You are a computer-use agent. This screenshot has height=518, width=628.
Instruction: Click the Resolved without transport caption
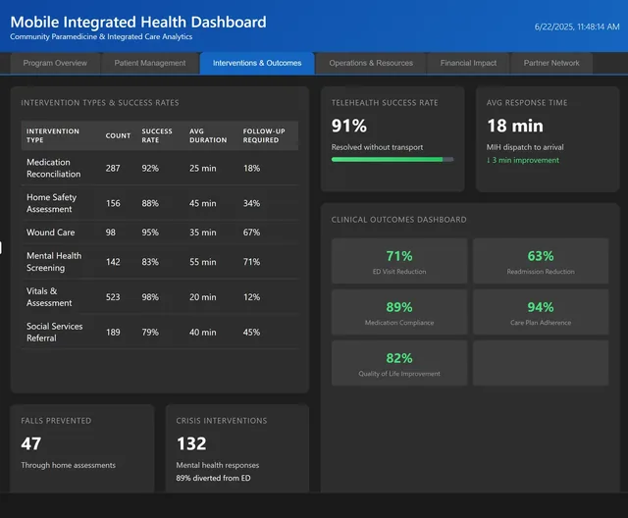[377, 147]
